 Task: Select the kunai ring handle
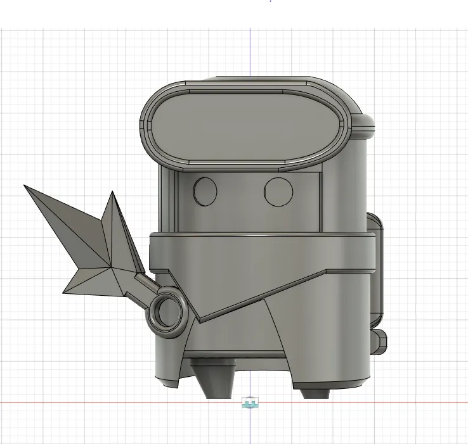168,311
